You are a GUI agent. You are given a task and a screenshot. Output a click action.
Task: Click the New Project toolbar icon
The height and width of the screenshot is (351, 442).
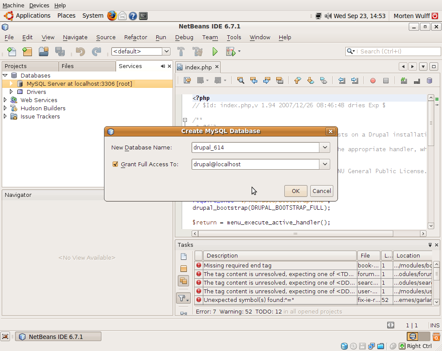(x=27, y=52)
